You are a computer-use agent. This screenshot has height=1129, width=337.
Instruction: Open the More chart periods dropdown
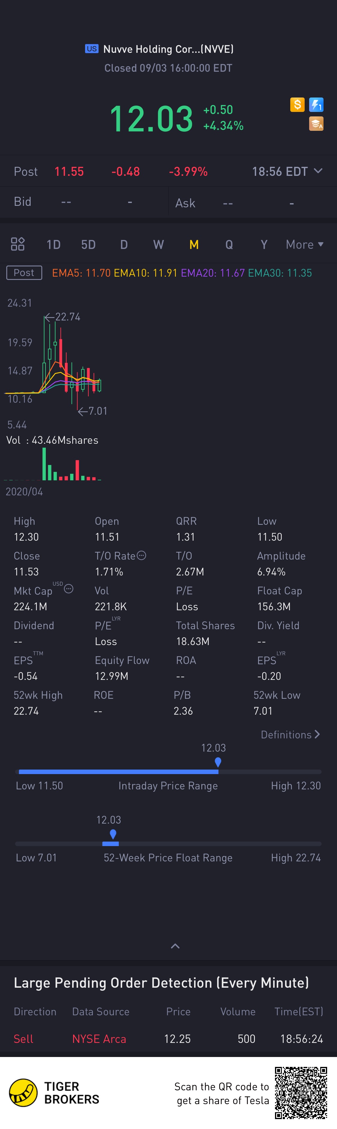point(304,244)
